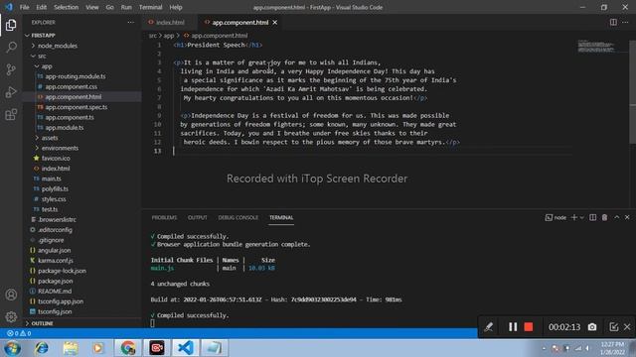
Task: Switch to the index.html editor tab
Action: pos(169,22)
